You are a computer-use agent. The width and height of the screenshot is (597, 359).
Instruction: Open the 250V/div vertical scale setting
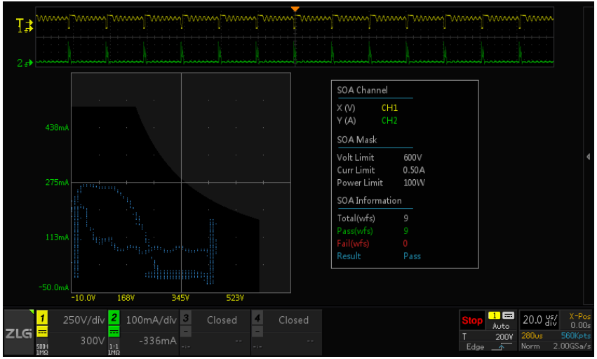point(83,320)
